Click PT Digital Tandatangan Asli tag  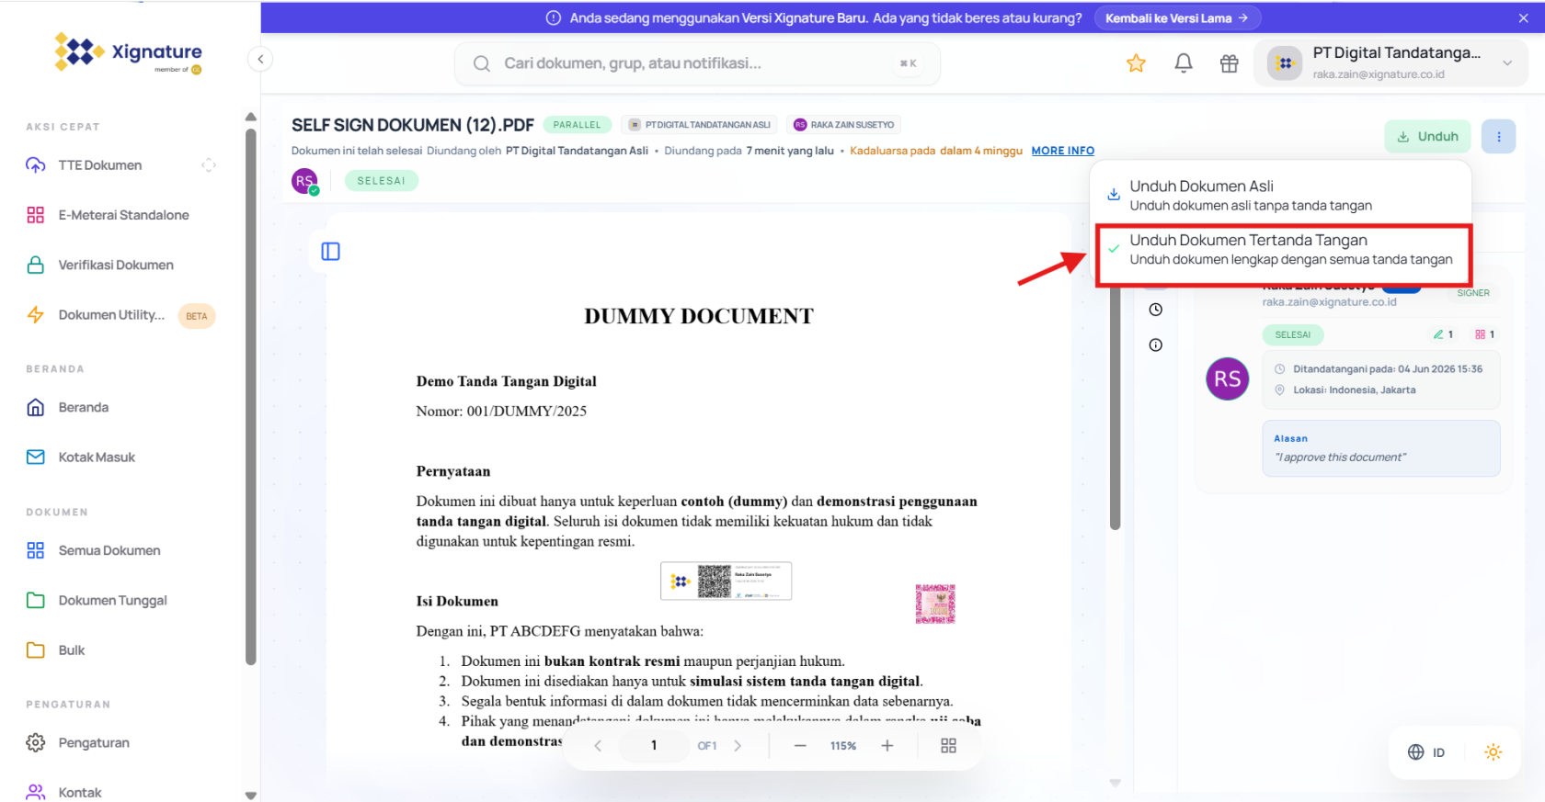(700, 125)
